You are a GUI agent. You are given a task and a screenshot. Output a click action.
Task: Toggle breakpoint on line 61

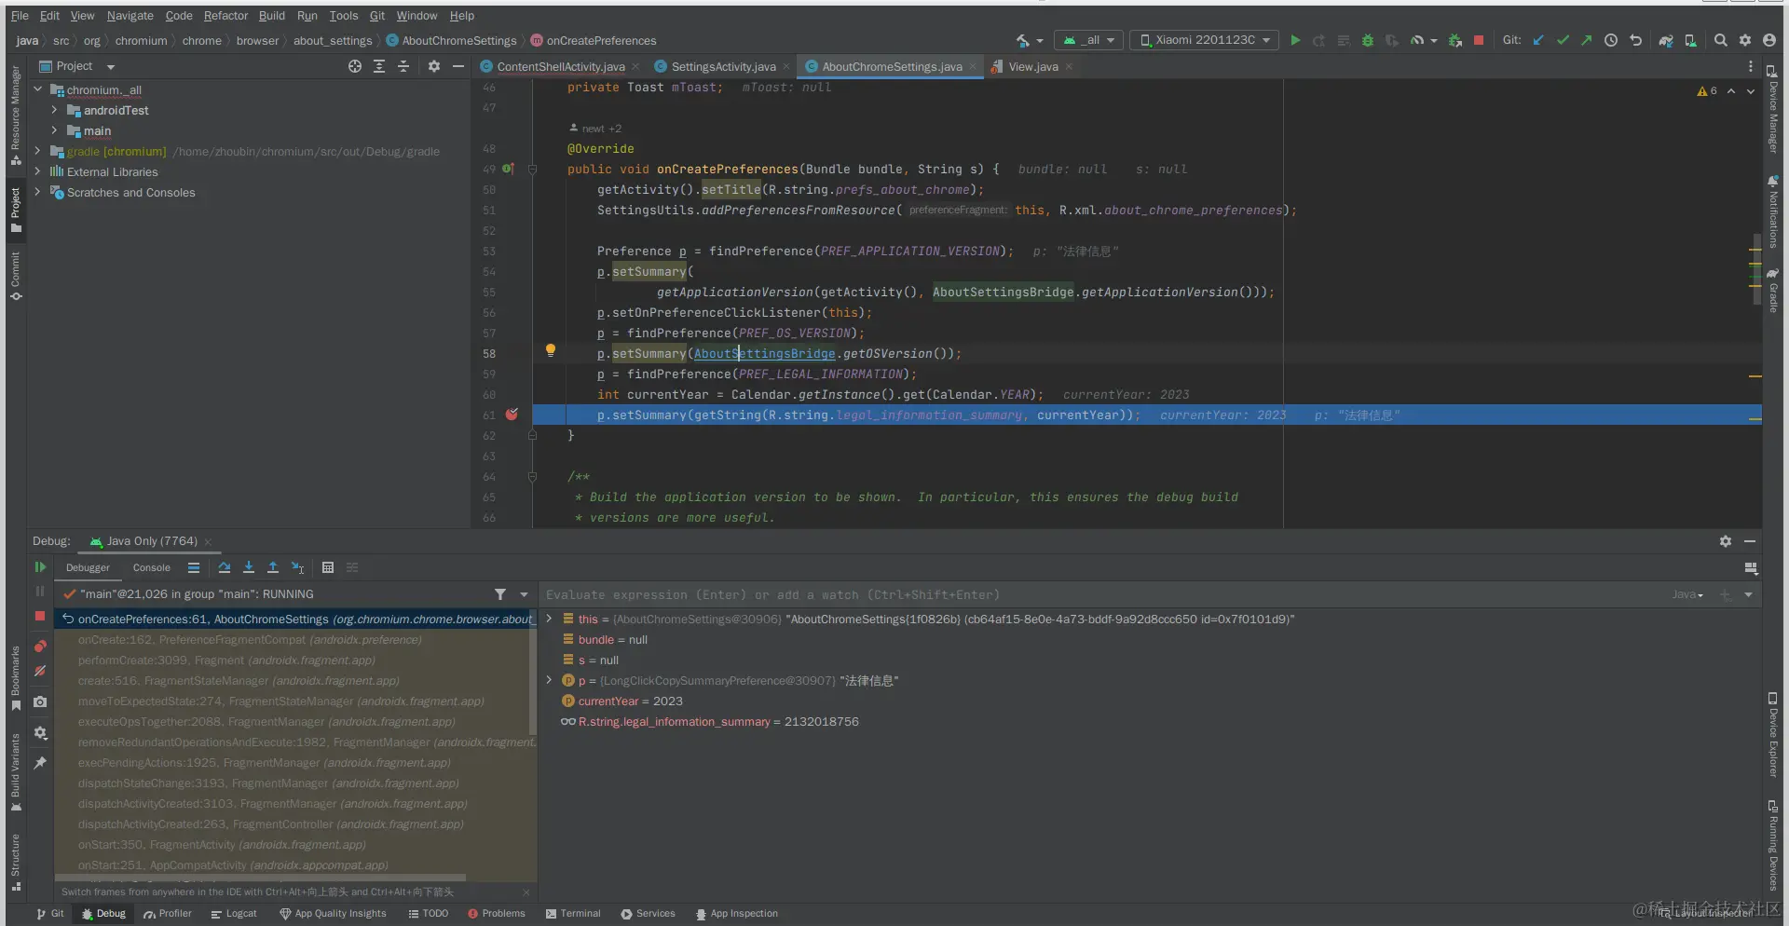(512, 415)
